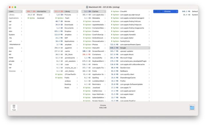Screen dimensions: 206x126
Task: Select the Spelling folder
Action: (x=94, y=78)
